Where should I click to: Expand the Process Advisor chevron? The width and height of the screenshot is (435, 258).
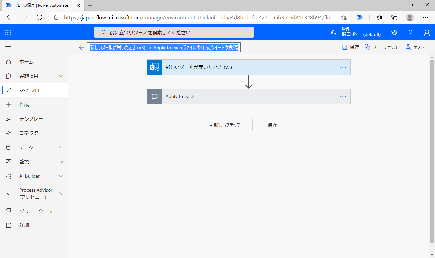point(61,193)
